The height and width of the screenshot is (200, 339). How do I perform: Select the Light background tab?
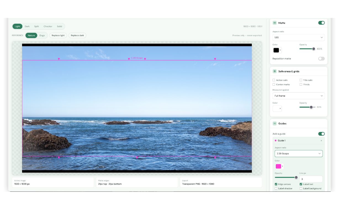point(17,26)
